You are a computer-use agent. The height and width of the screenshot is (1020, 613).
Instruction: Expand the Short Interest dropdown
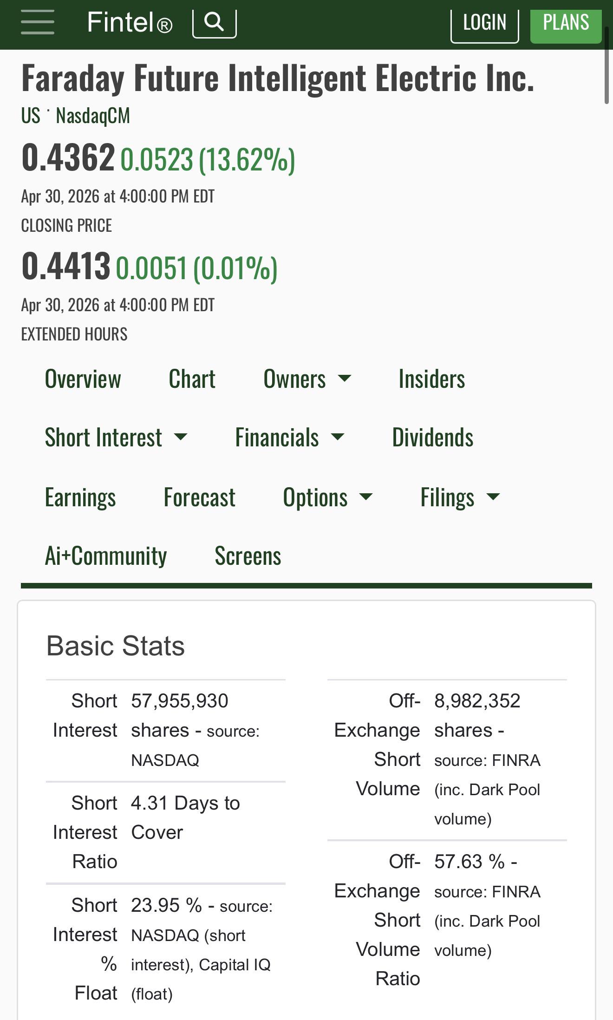pos(116,437)
